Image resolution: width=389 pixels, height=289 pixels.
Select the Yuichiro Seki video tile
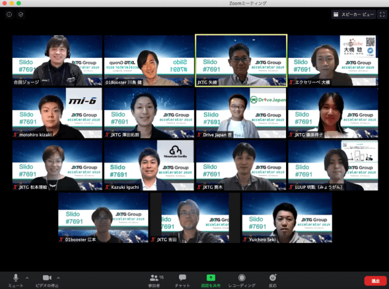click(287, 218)
